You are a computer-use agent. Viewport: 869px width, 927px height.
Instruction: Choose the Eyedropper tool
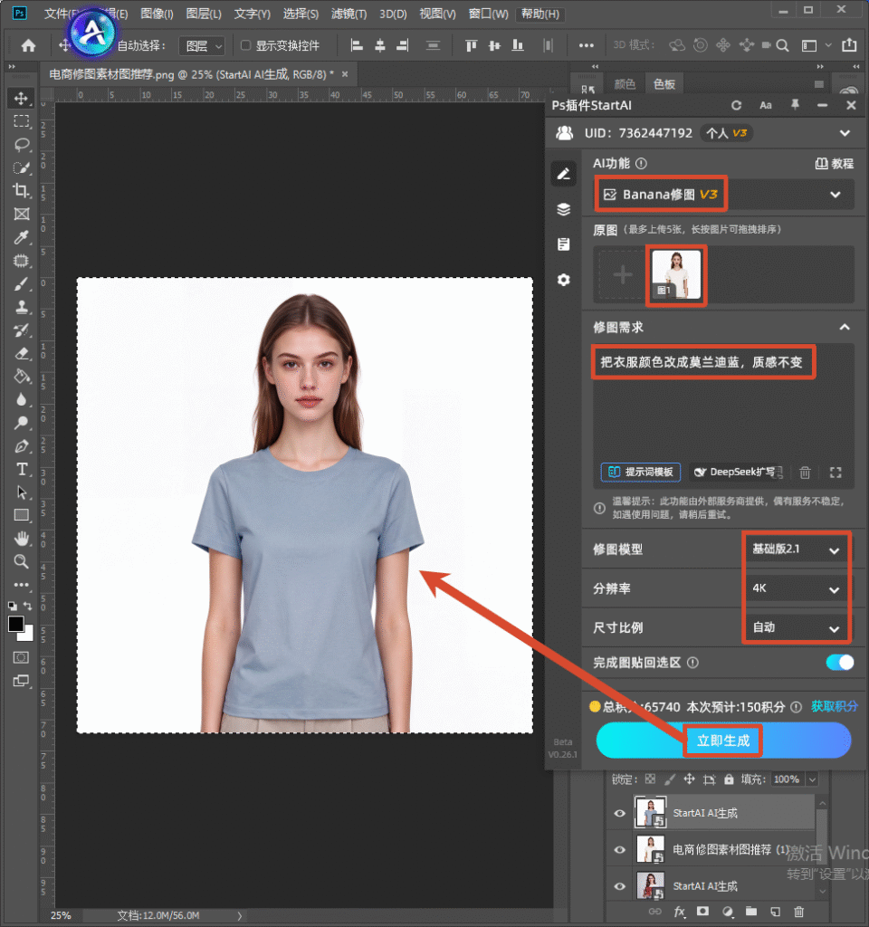[22, 237]
